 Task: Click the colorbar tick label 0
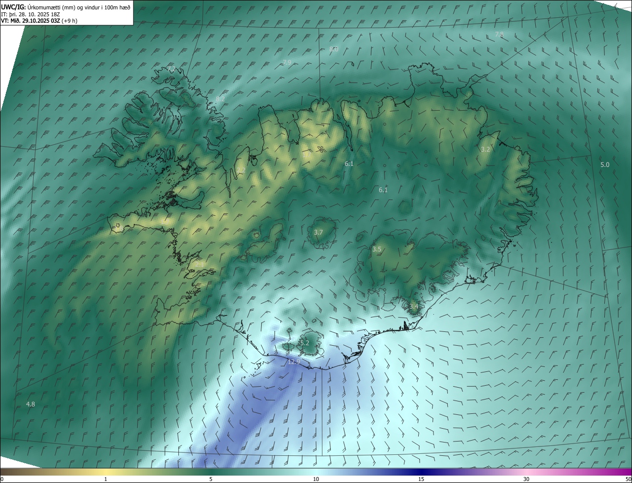tap(1, 479)
